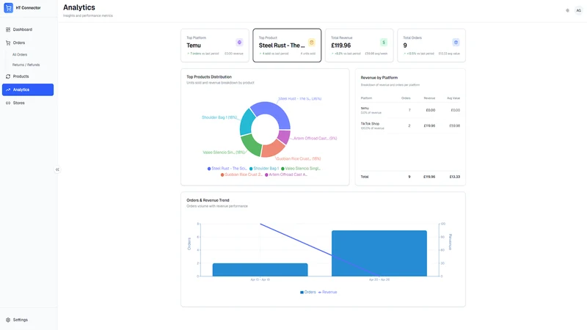The image size is (587, 330).
Task: Click the Products sync icon
Action: click(x=8, y=76)
